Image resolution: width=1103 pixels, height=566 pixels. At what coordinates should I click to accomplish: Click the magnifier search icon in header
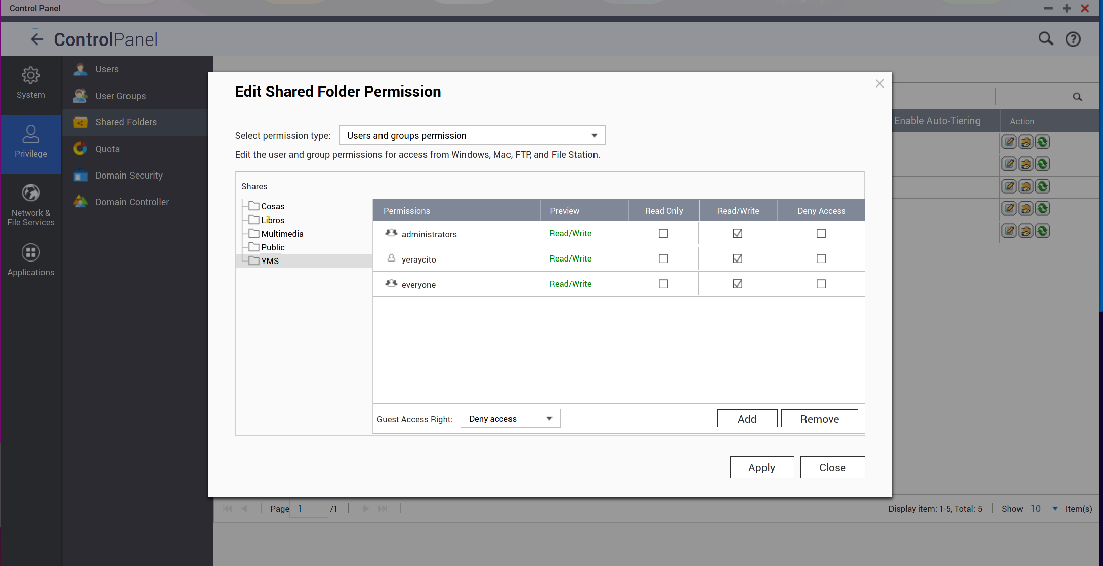point(1045,39)
